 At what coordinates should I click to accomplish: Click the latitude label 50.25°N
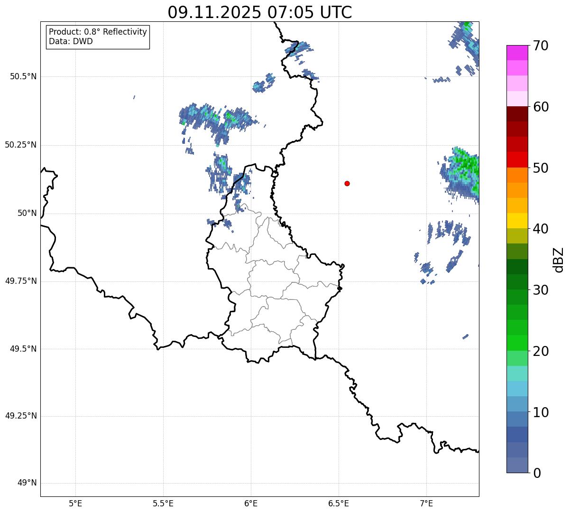point(20,145)
